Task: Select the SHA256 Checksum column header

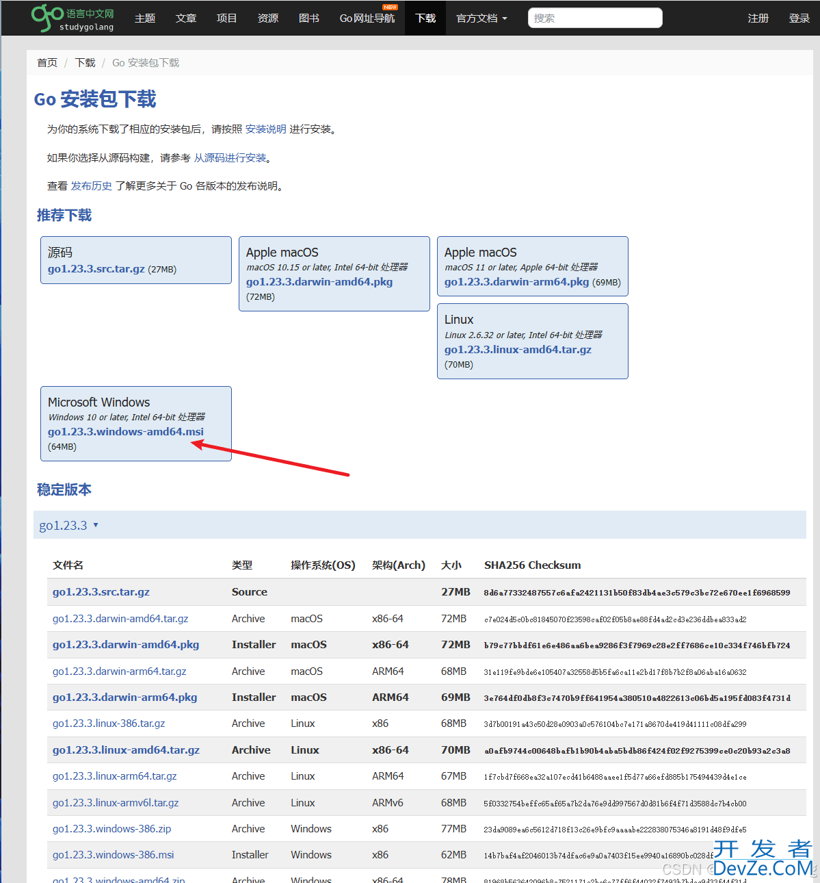Action: (533, 565)
